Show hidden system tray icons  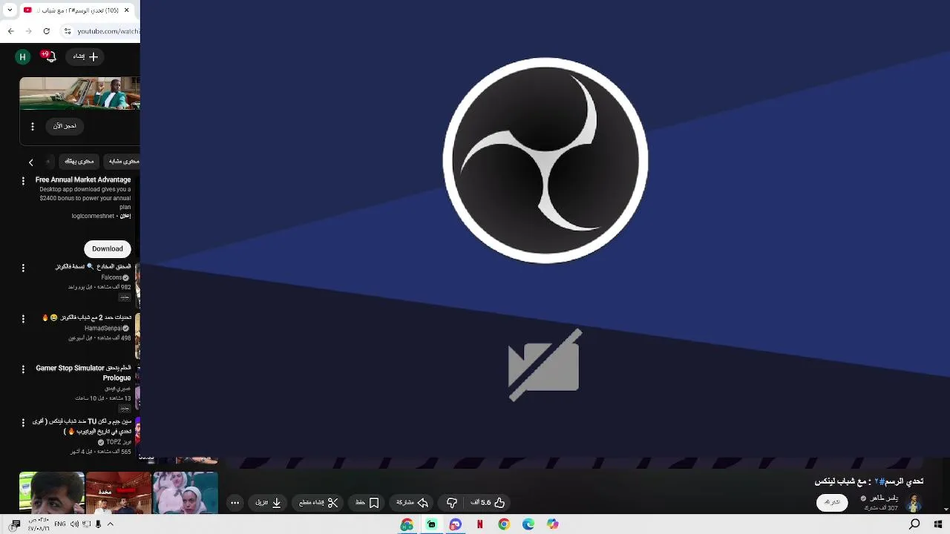click(110, 524)
